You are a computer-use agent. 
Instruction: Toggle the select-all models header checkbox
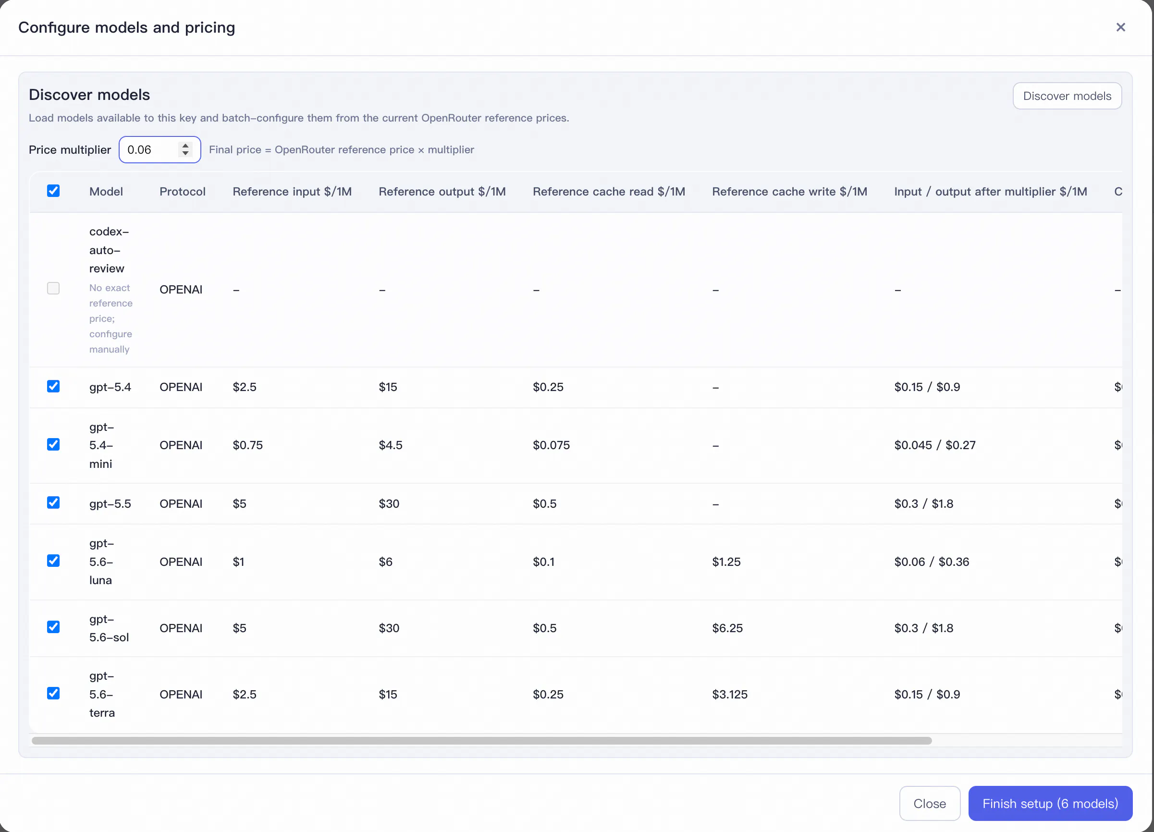53,191
